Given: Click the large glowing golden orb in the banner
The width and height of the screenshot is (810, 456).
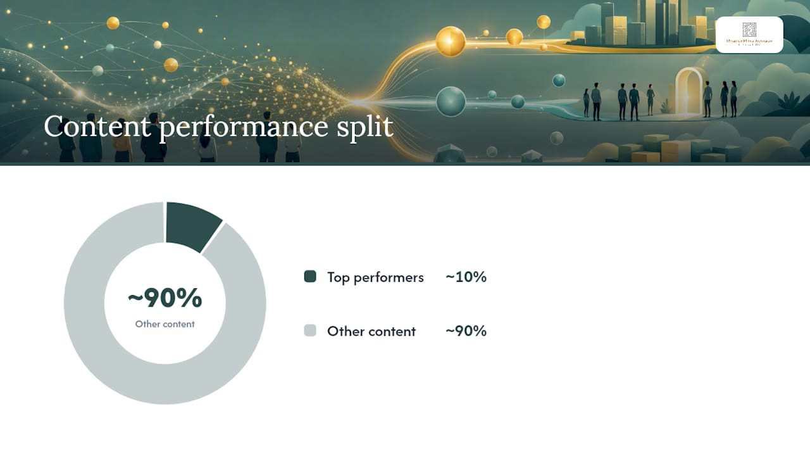Looking at the screenshot, I should coord(451,42).
